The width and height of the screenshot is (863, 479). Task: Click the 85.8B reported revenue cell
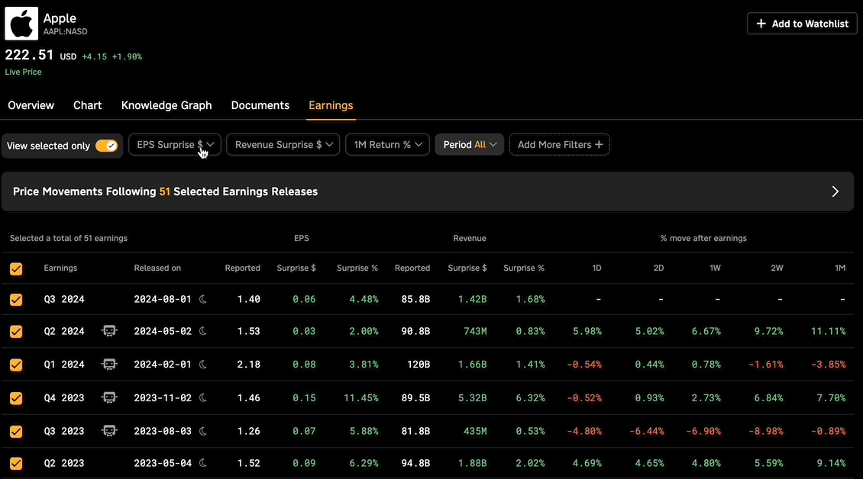(415, 300)
